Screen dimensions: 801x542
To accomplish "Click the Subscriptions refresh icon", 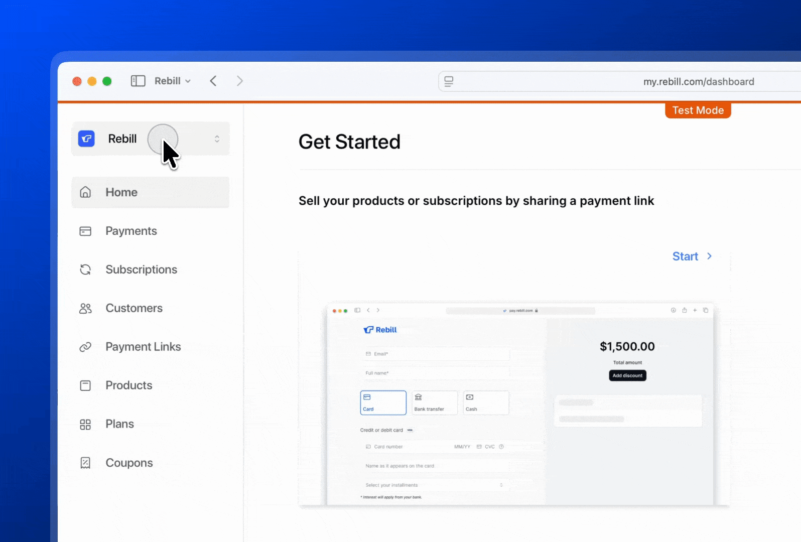I will (x=85, y=269).
